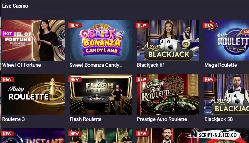Click the Blackjack 61 title text

point(151,65)
